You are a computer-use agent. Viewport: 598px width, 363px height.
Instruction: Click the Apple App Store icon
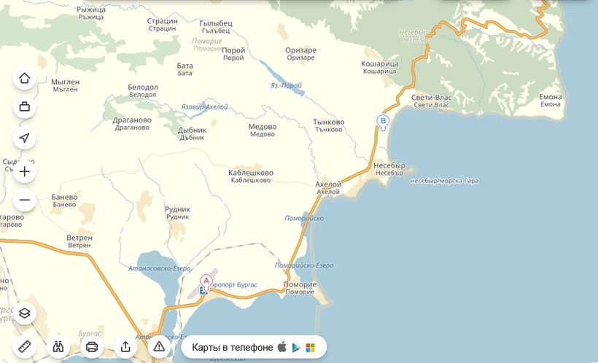[x=281, y=347]
